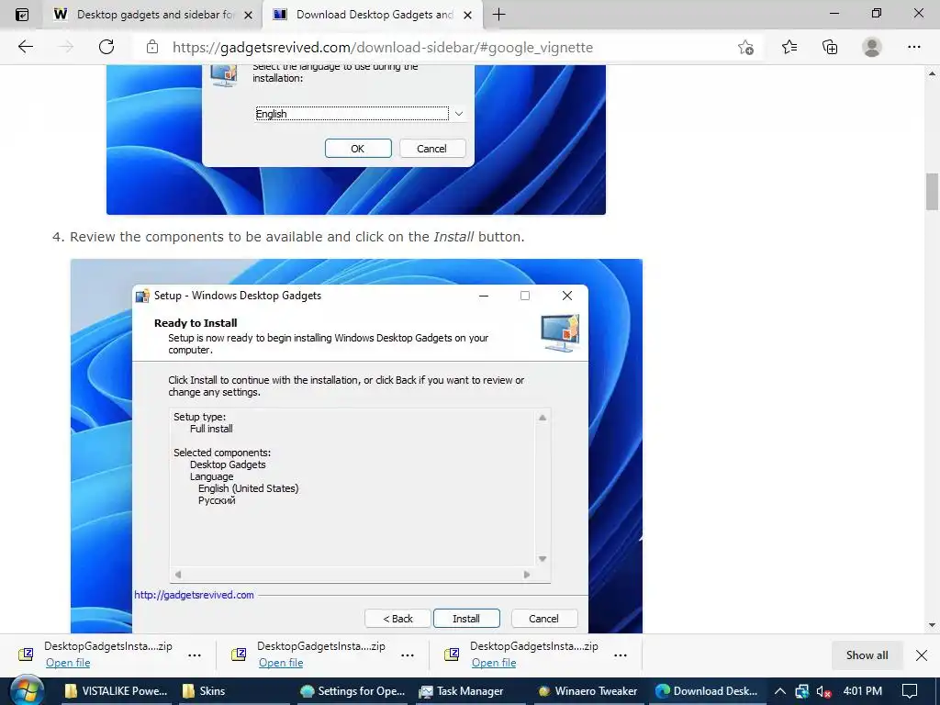The height and width of the screenshot is (705, 940).
Task: Click the address bar URL
Action: pos(383,48)
